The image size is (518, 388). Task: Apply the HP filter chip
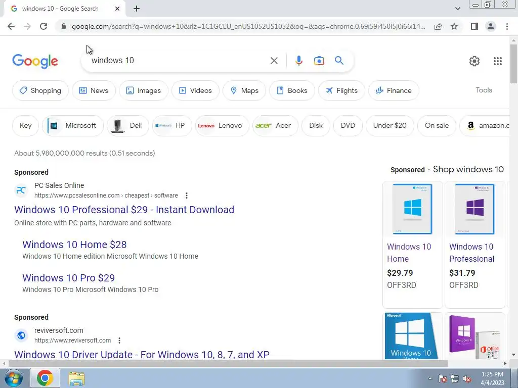click(x=172, y=126)
